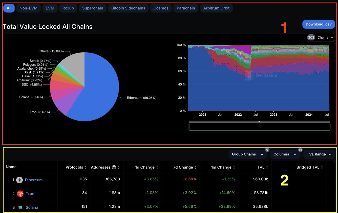Open the Bitcoin Sidechains tab
The height and width of the screenshot is (213, 338).
click(x=128, y=8)
